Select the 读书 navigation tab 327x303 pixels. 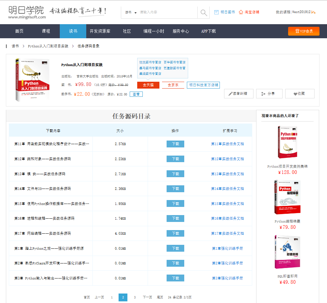pos(73,31)
